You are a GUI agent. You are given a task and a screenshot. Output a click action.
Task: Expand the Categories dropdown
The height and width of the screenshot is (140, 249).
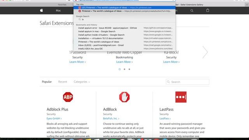point(82,82)
